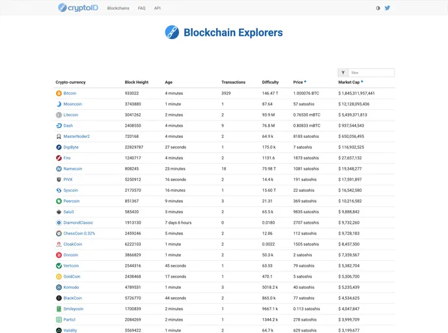Click the funnel filter icon button
Screen dimensions: 448x333
coord(343,73)
